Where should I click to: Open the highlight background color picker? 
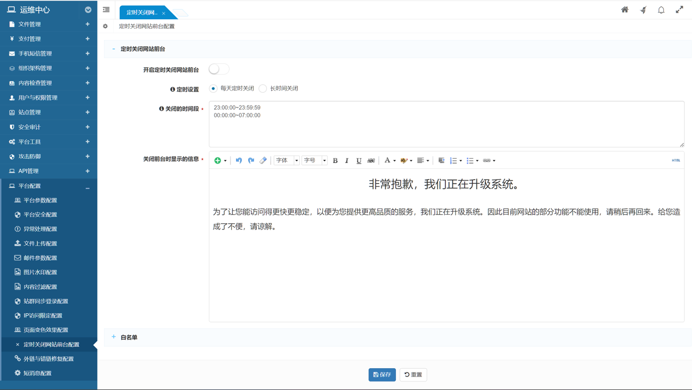(x=404, y=160)
